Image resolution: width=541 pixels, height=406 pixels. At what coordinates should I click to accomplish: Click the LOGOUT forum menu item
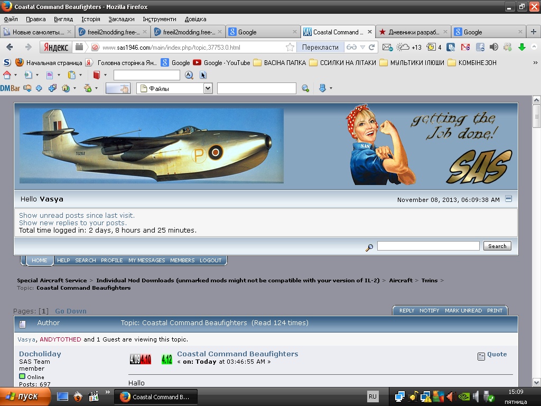pyautogui.click(x=210, y=260)
